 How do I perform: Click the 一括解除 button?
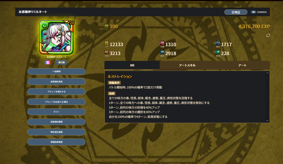tap(56, 71)
